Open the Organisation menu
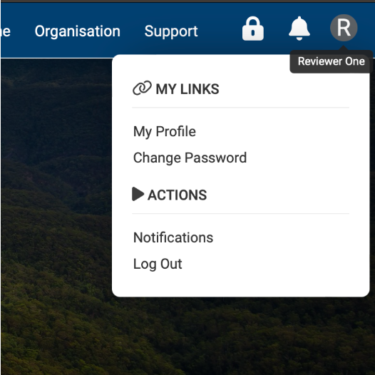Viewport: 375px width, 375px height. tap(78, 31)
